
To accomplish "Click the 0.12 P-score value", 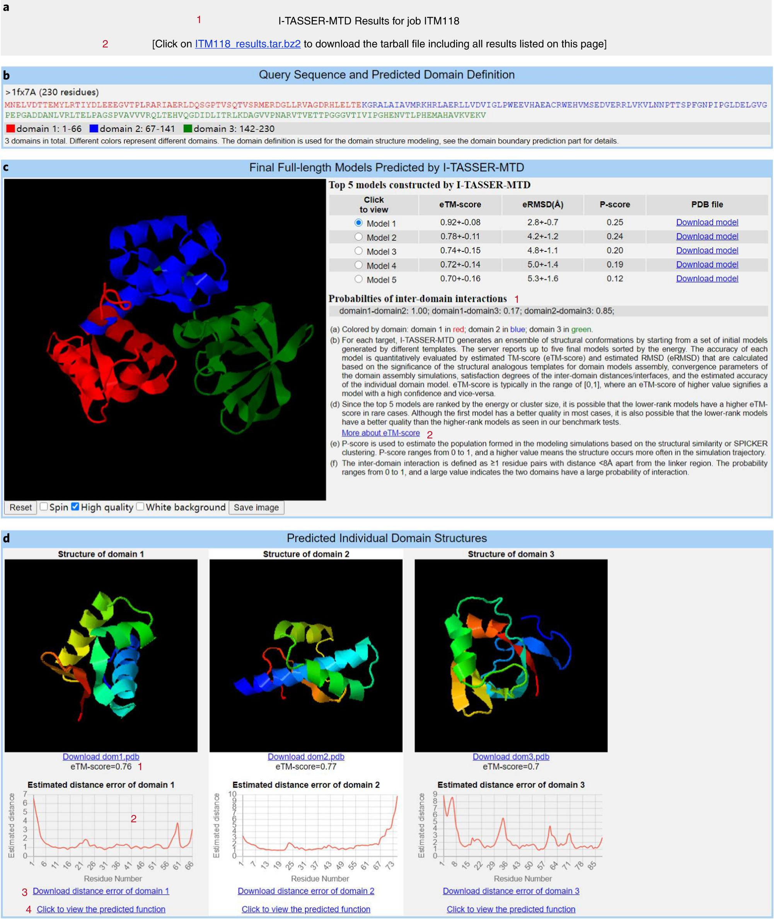I will (x=615, y=279).
